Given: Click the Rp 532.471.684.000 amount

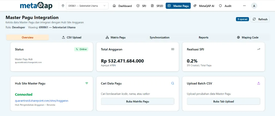Looking at the screenshot, I should [x=122, y=61].
